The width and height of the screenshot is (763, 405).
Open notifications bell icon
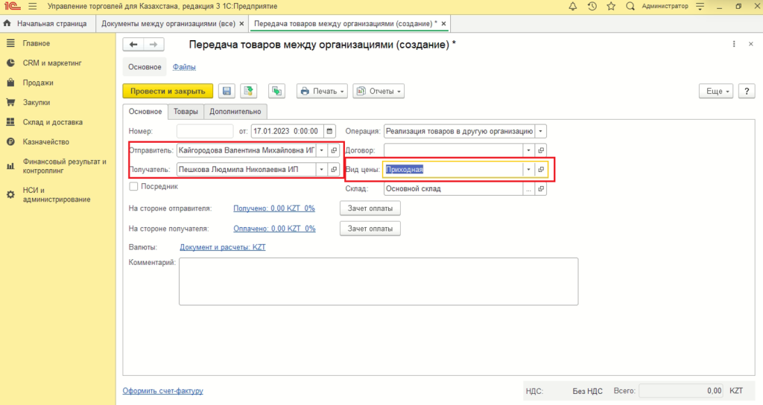tap(573, 6)
